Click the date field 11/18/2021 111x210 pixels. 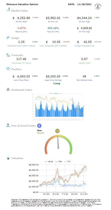84,4
